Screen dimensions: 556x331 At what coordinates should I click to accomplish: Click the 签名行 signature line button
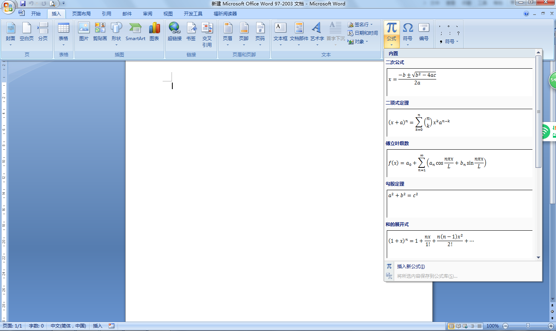pyautogui.click(x=360, y=25)
